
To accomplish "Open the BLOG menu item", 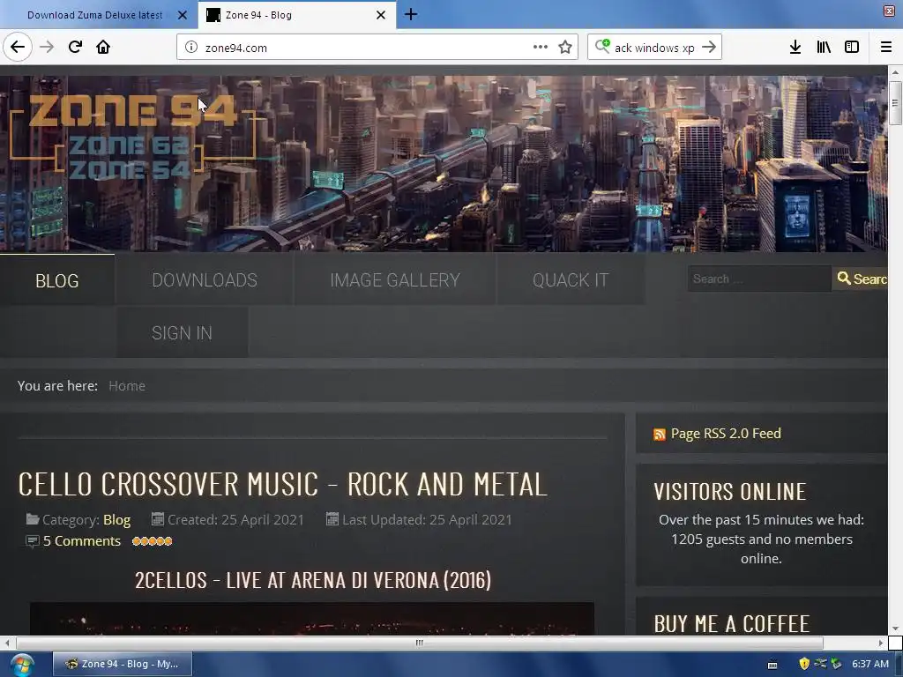I will 57,280.
